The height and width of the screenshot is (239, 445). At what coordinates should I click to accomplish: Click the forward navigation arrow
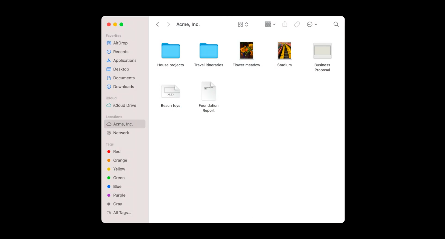tap(168, 24)
